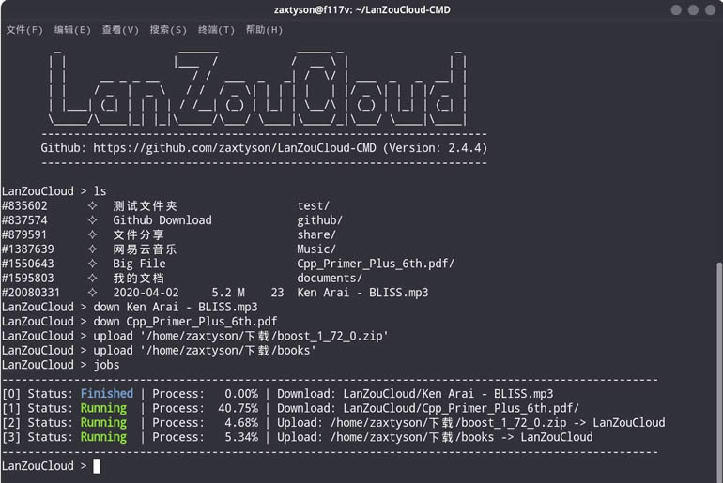Click the diamond icon beside 测试文件夹
Image resolution: width=723 pixels, height=483 pixels.
pyautogui.click(x=92, y=206)
